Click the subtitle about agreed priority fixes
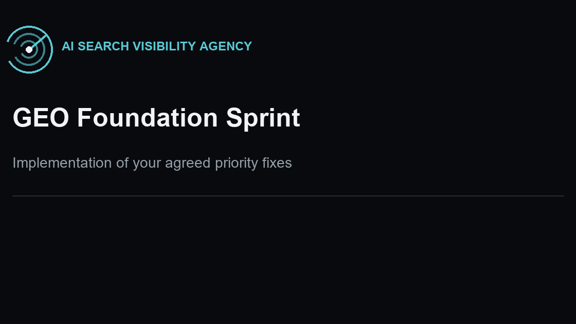The width and height of the screenshot is (576, 324). tap(152, 163)
